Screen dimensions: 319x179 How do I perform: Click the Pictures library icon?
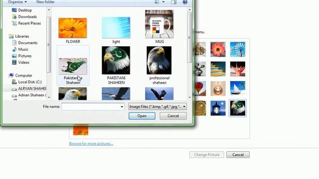pyautogui.click(x=14, y=56)
